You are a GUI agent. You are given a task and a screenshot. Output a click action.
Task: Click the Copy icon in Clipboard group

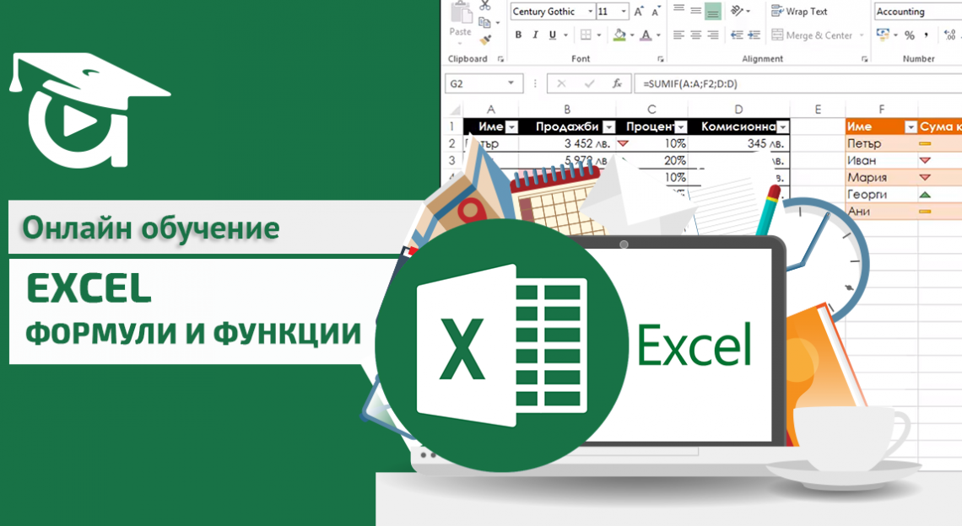pos(484,23)
